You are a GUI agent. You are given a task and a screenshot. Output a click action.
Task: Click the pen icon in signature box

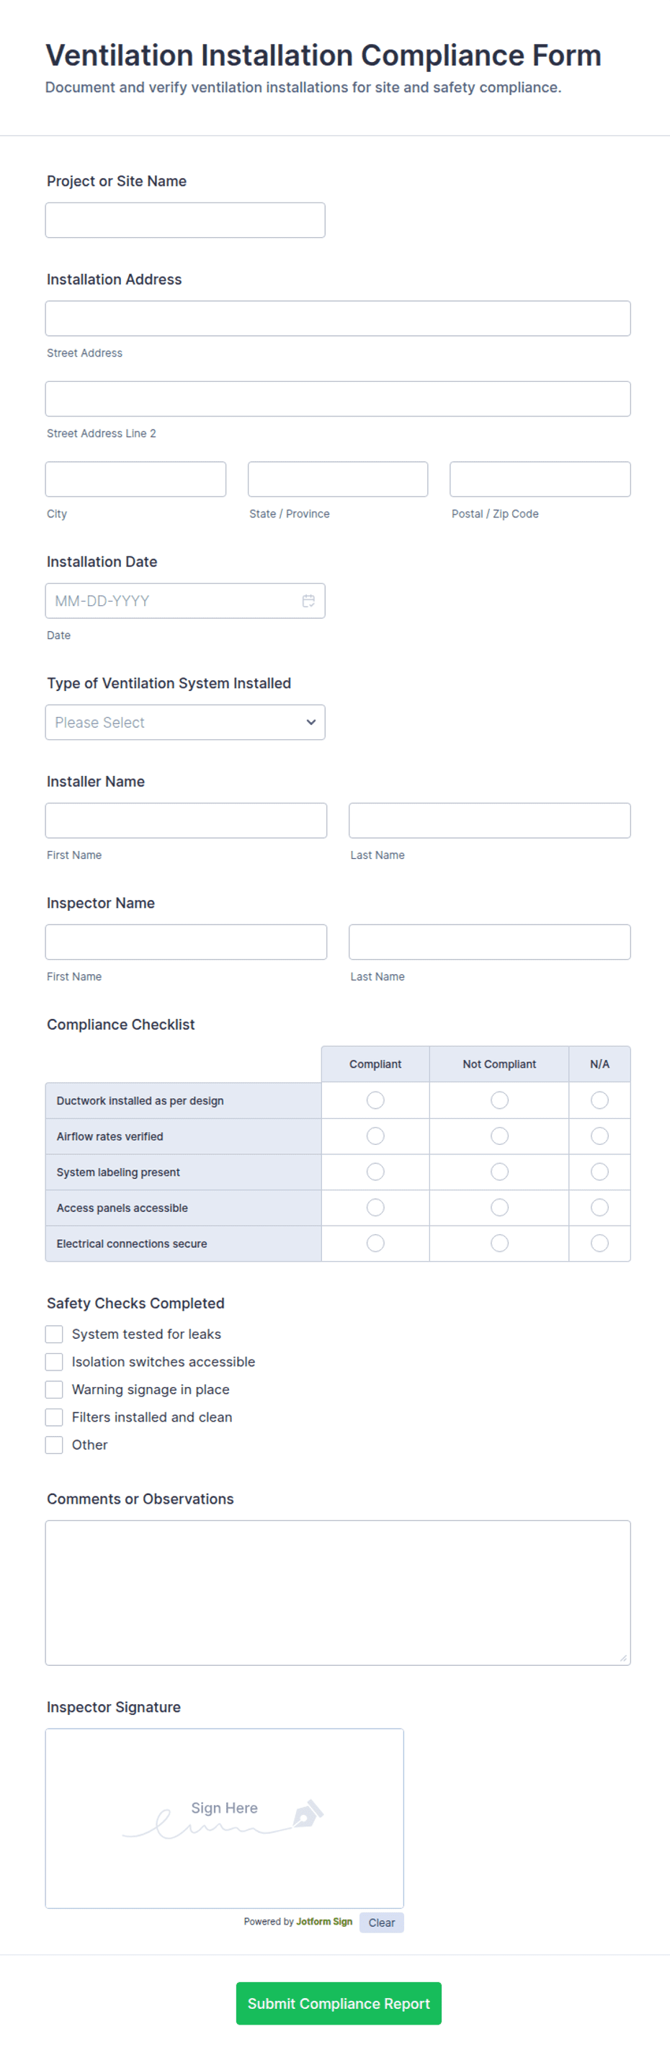tap(308, 1813)
